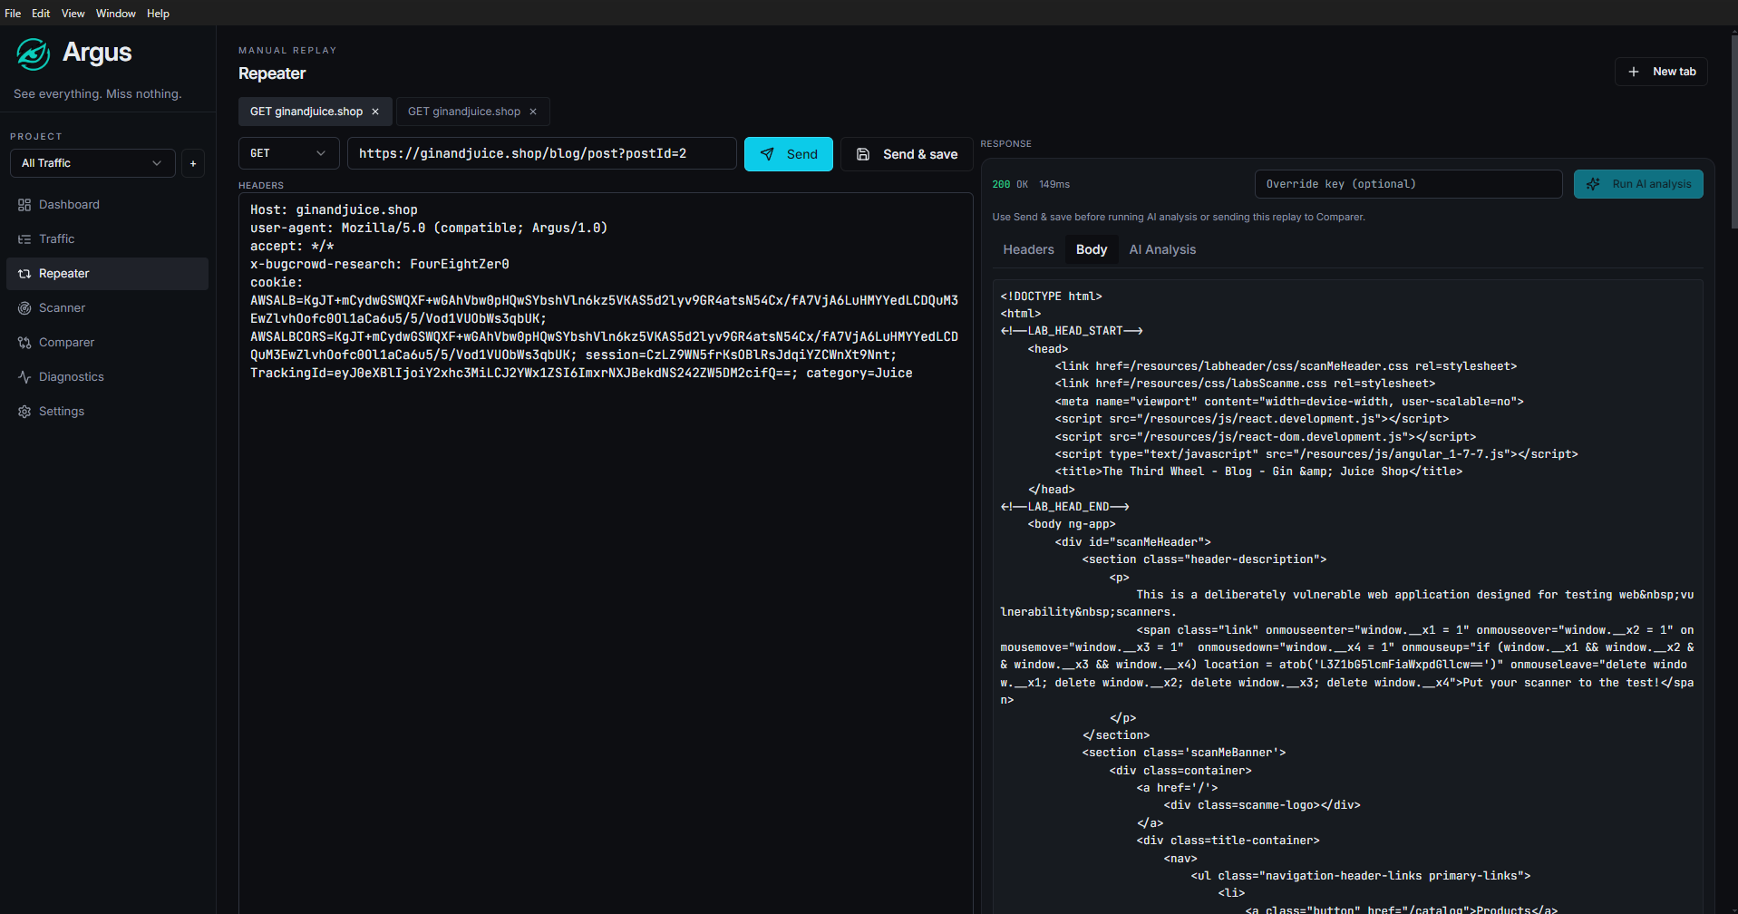Click the Dashboard label in sidebar

[69, 205]
